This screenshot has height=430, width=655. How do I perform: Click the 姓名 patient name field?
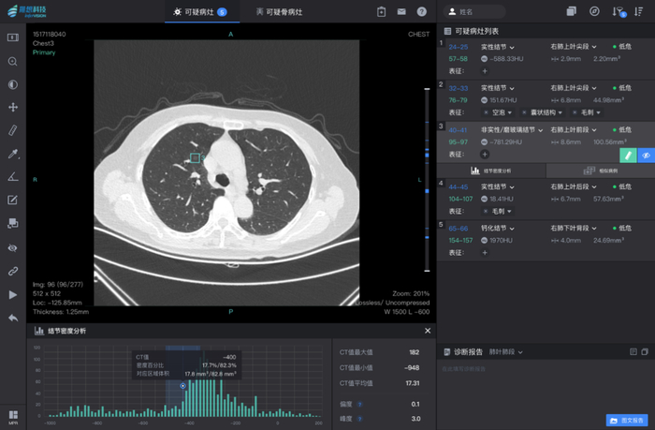pos(473,12)
